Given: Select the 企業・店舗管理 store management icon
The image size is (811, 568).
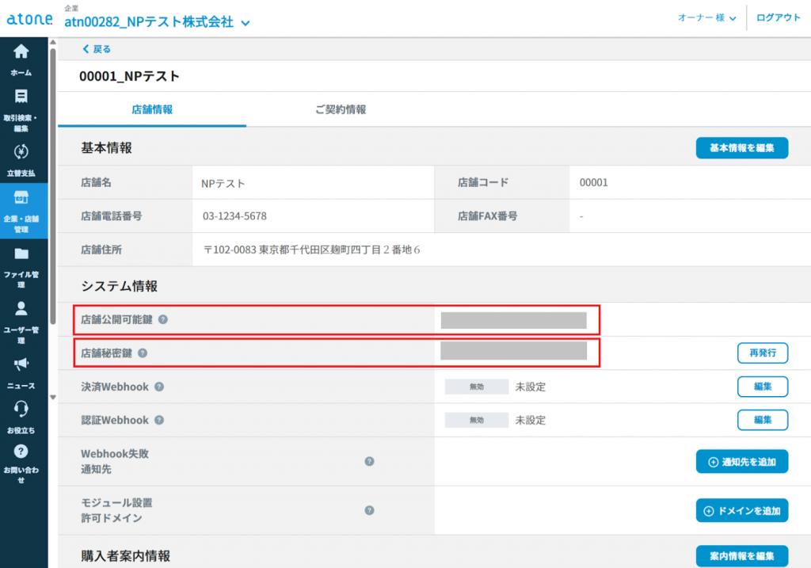Looking at the screenshot, I should [21, 197].
